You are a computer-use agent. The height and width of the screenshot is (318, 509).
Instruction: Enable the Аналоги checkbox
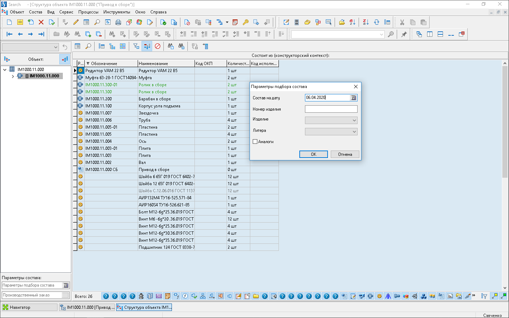click(255, 142)
